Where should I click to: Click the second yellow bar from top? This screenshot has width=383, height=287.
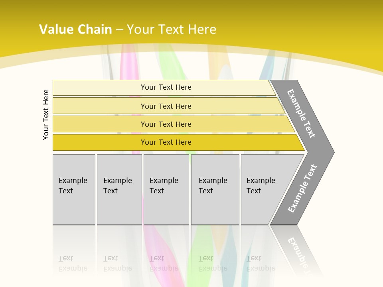tap(166, 106)
